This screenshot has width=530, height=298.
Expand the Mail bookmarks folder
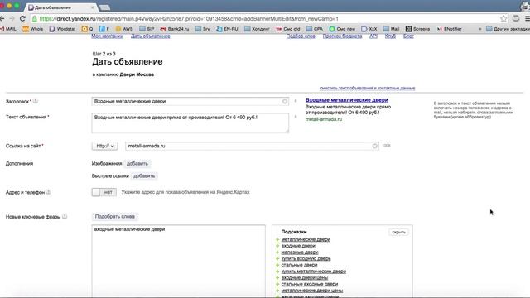click(x=391, y=29)
